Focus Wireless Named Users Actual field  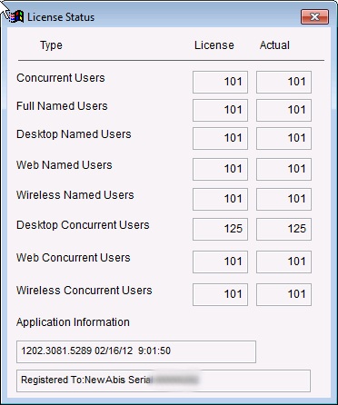coord(283,199)
